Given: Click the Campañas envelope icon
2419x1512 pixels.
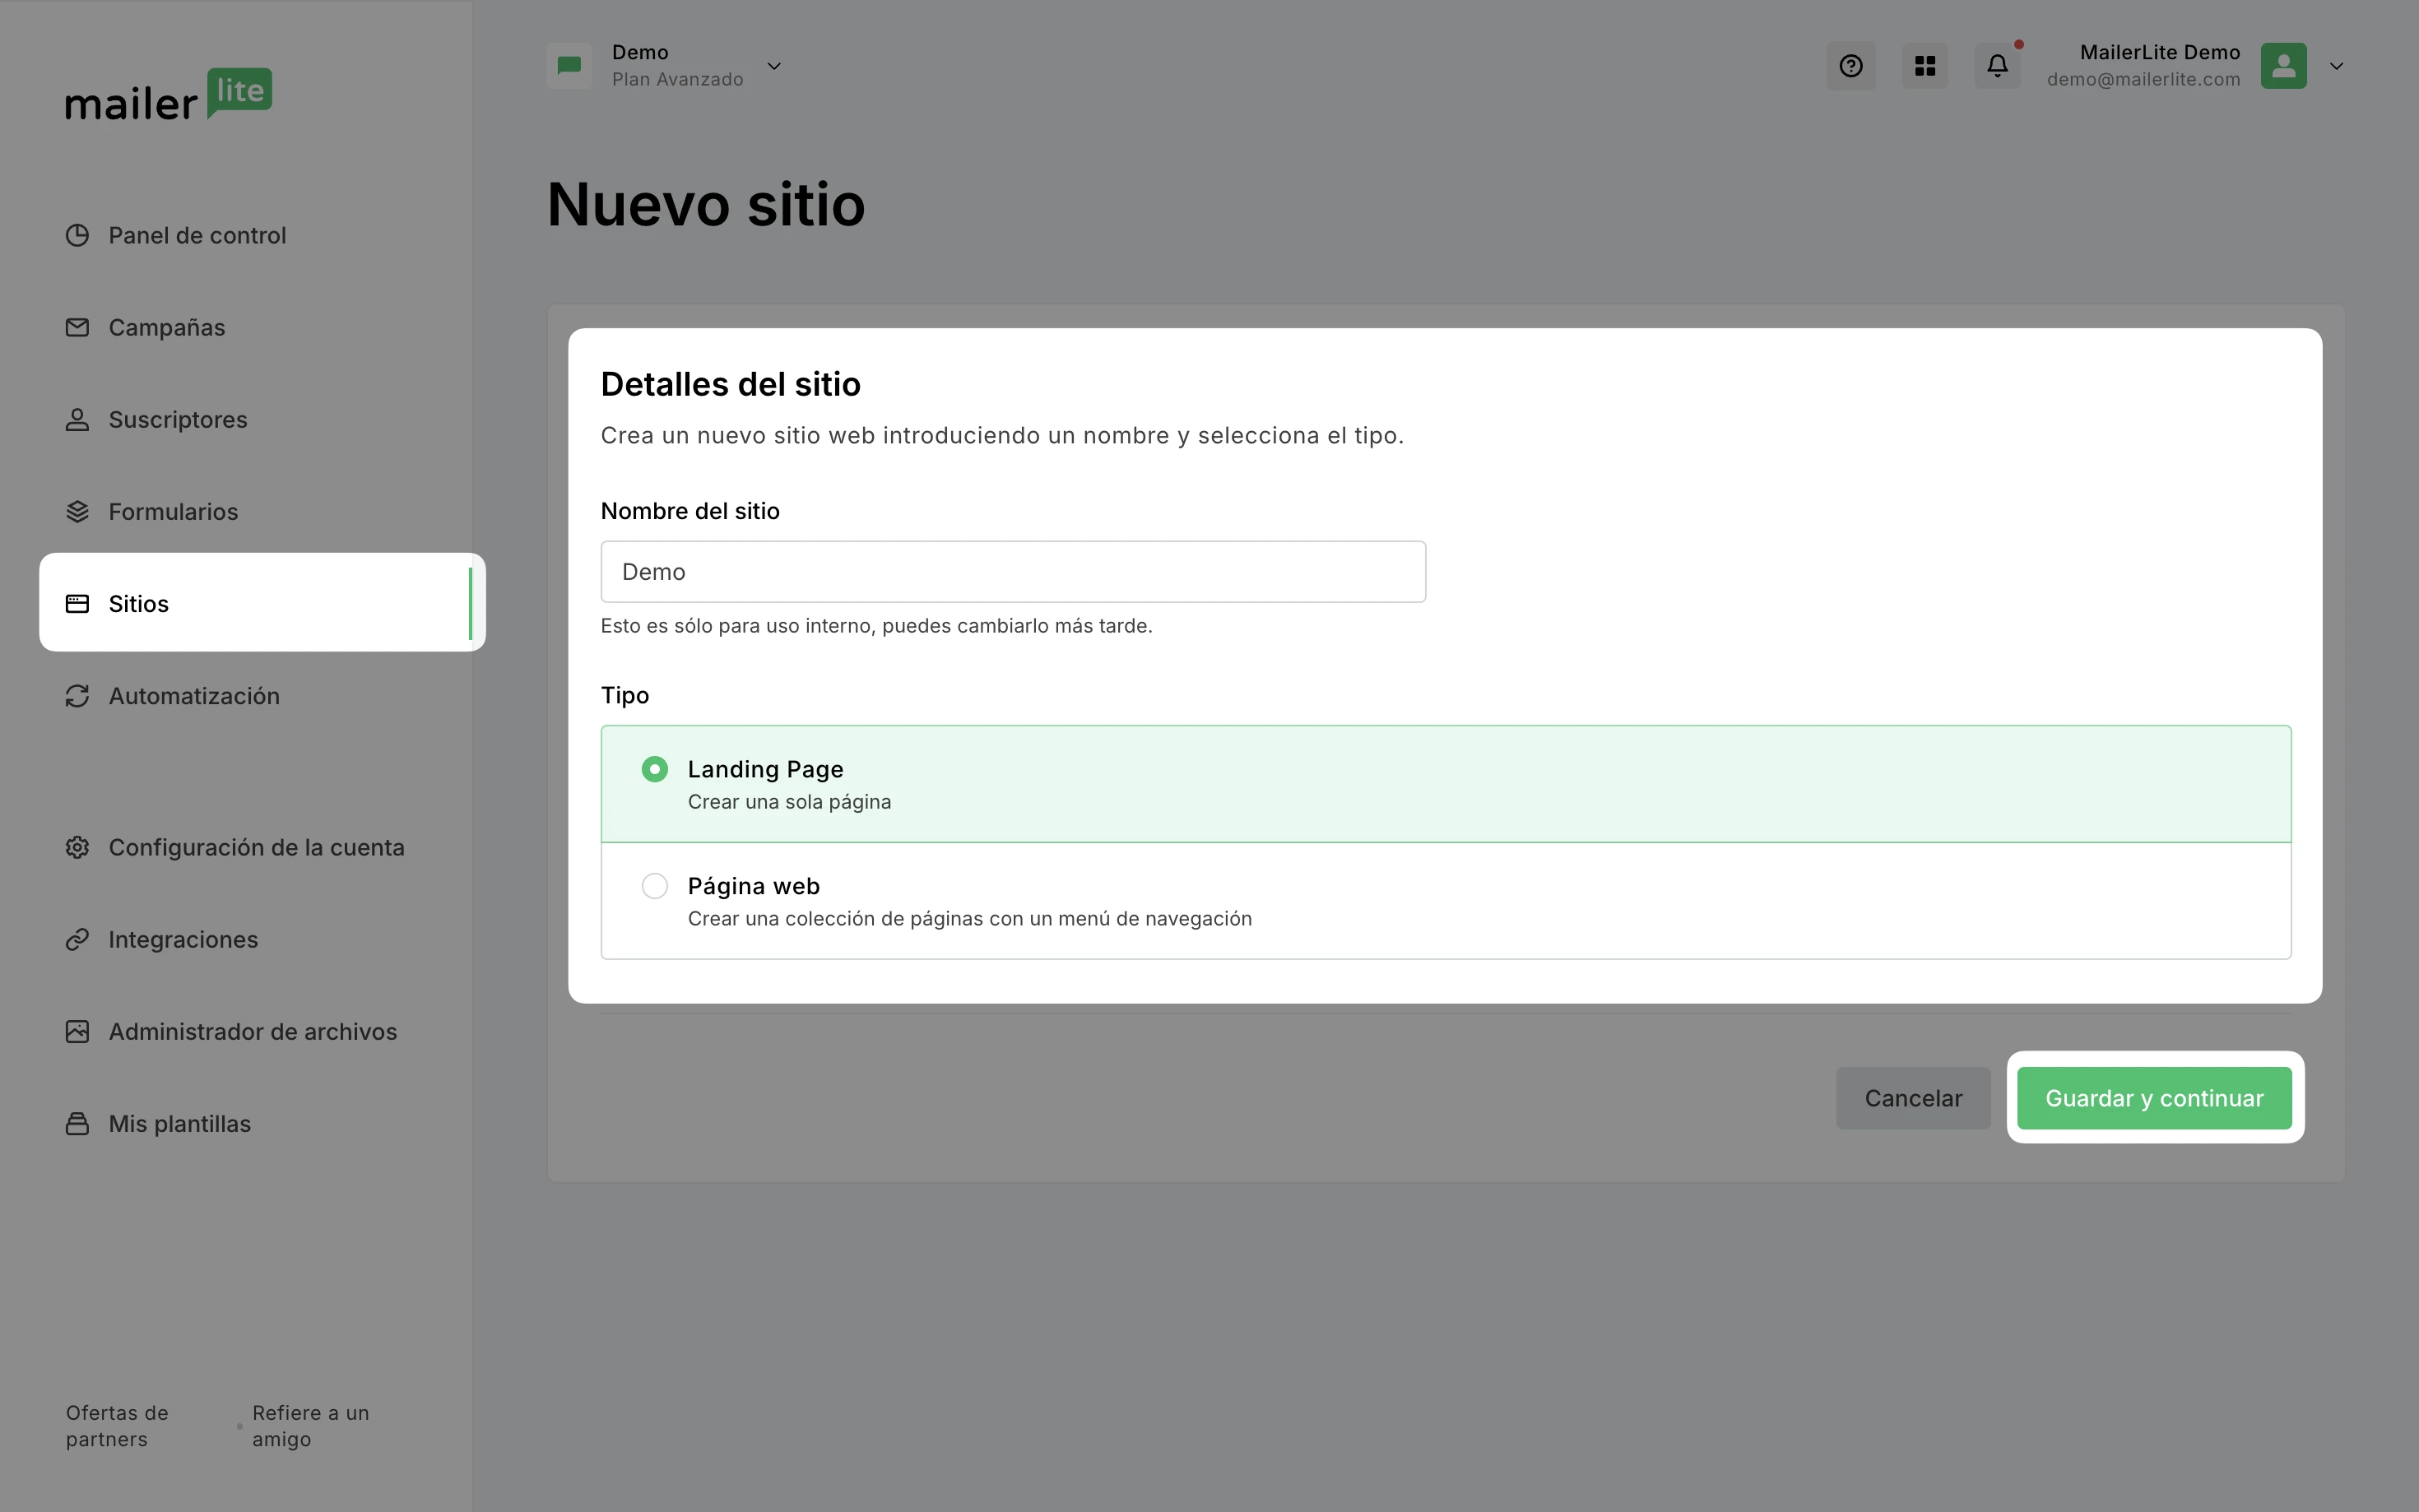Looking at the screenshot, I should coord(77,327).
